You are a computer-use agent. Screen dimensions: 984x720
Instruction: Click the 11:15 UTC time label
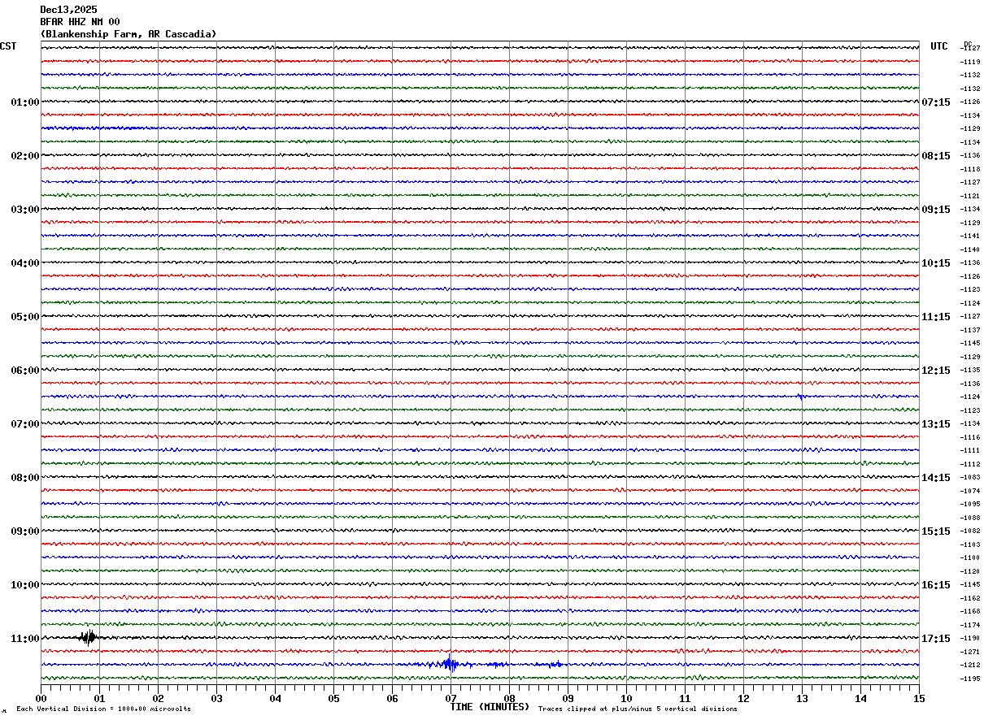[936, 317]
